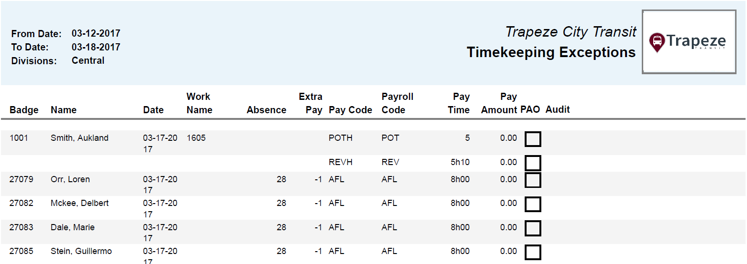Click the Trapeze Transit logo
The image size is (747, 264).
(x=688, y=42)
